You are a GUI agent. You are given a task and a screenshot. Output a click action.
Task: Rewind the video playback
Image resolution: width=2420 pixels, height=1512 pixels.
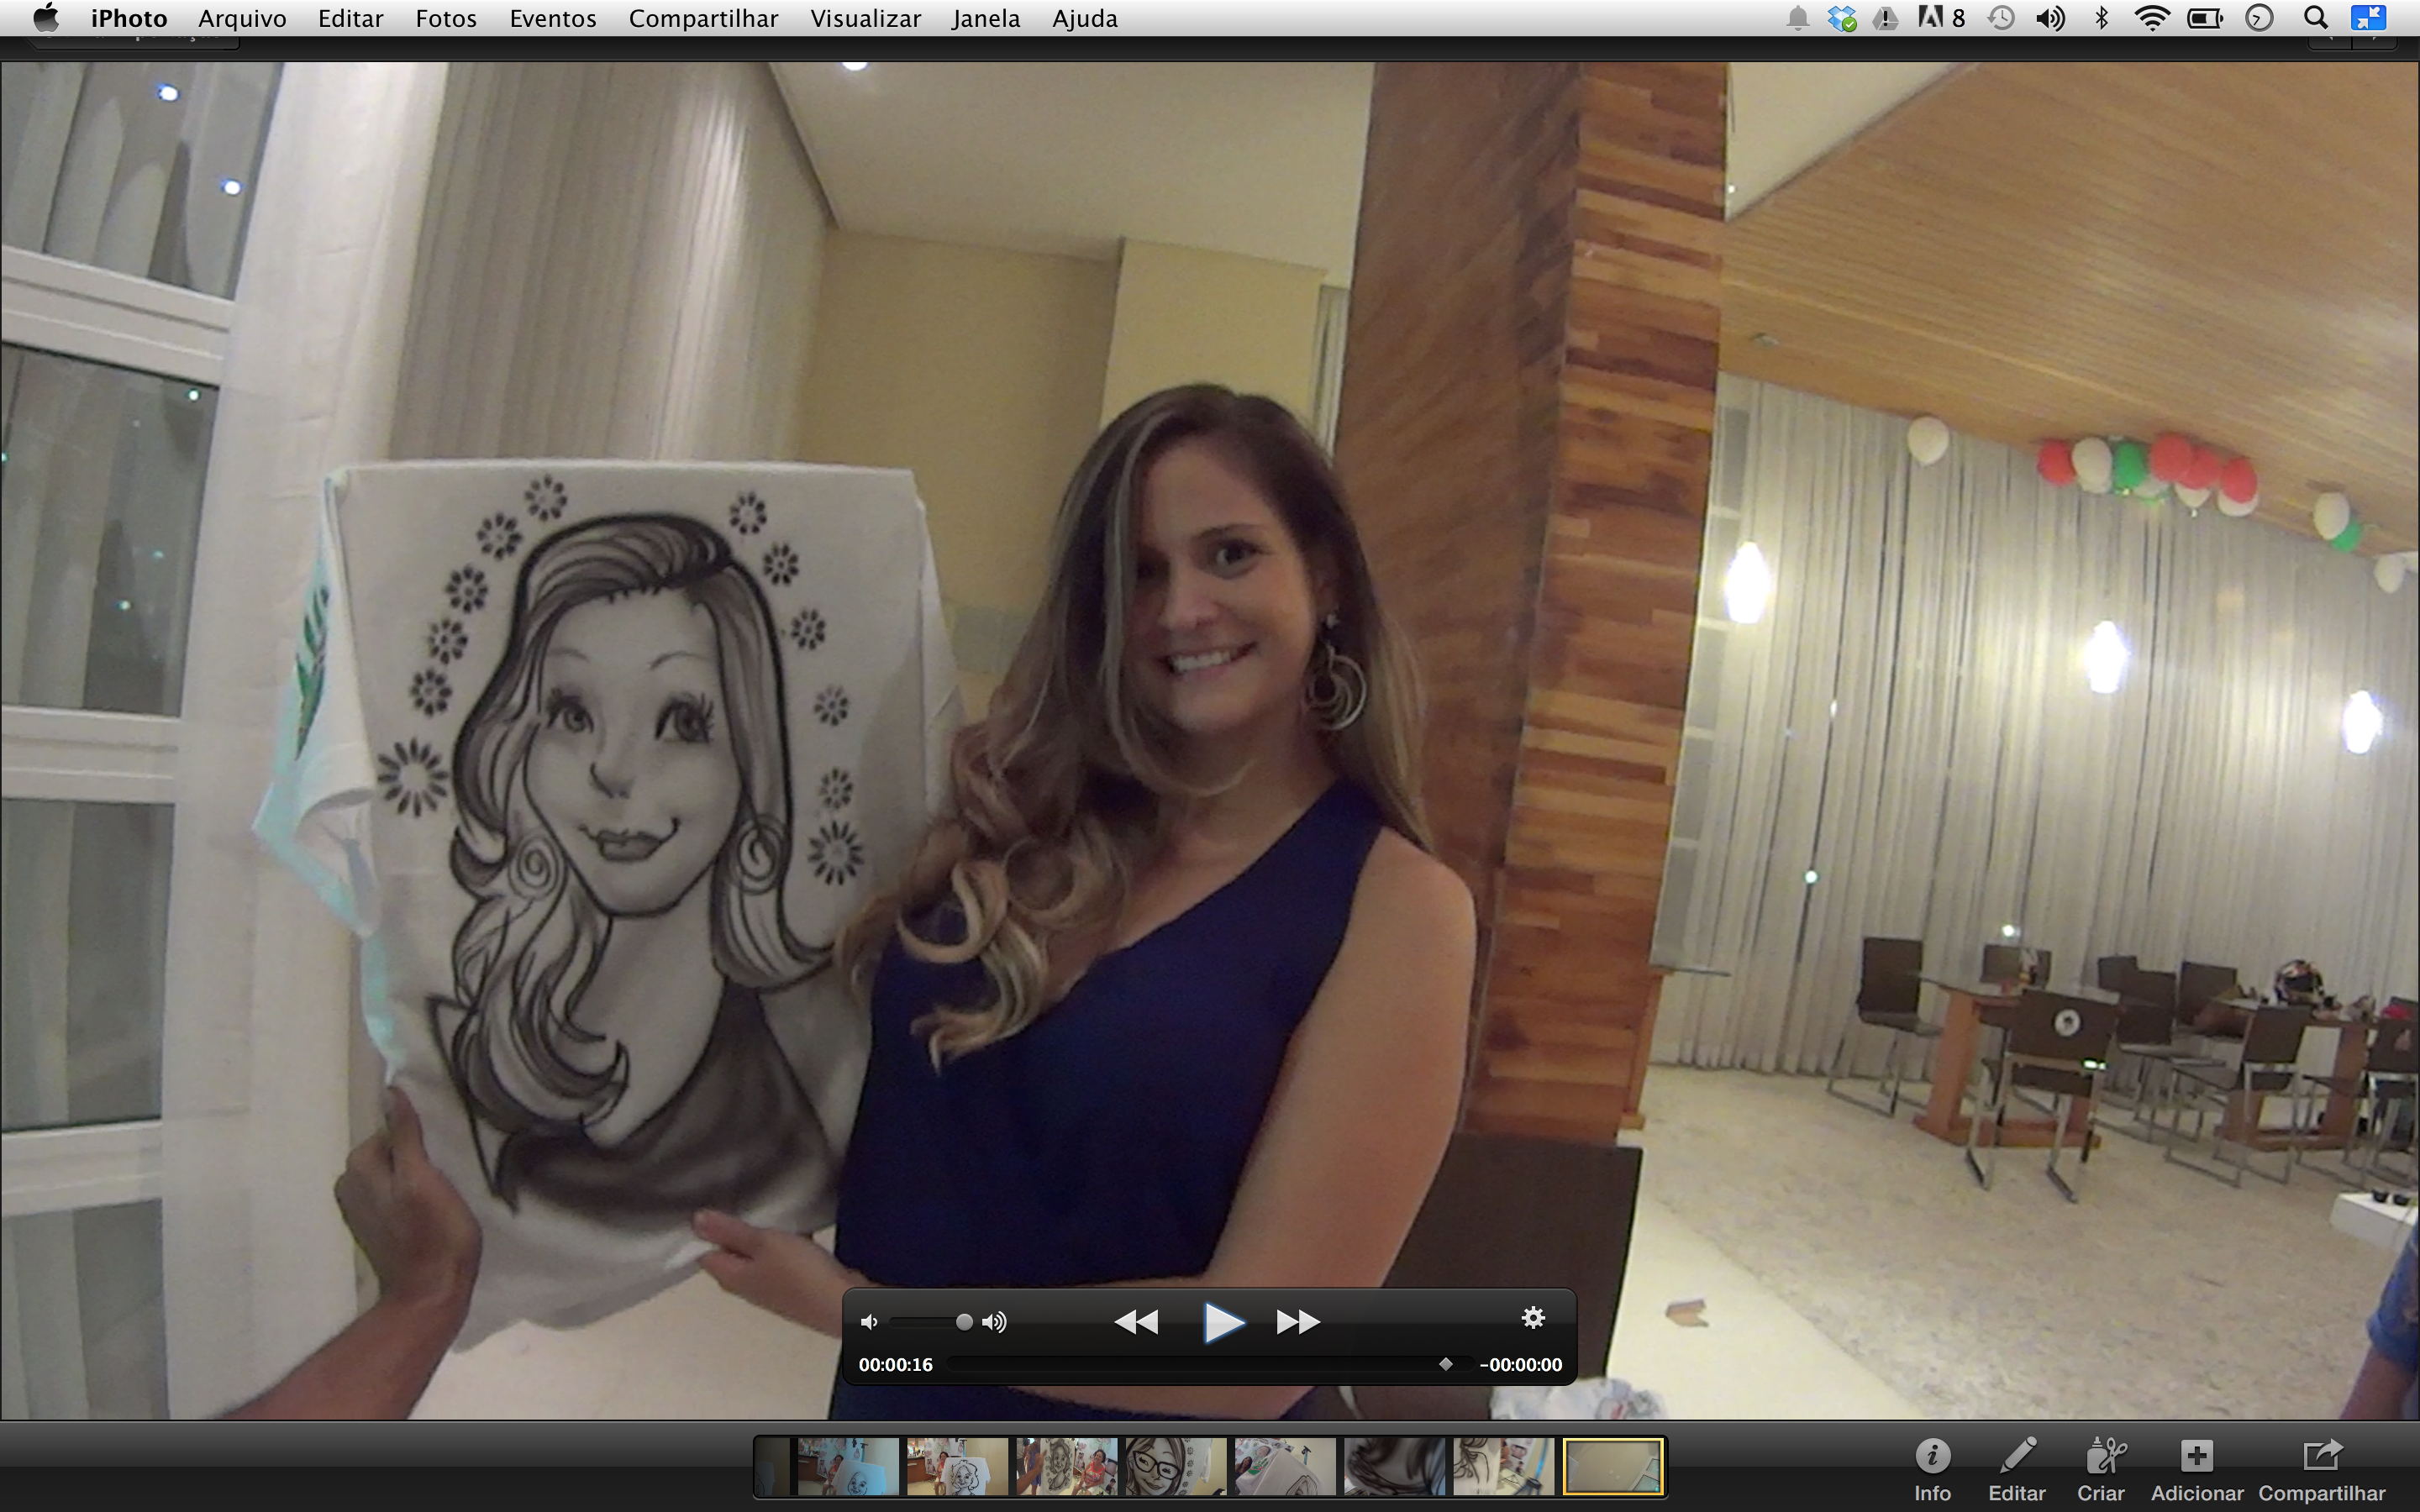click(x=1136, y=1322)
